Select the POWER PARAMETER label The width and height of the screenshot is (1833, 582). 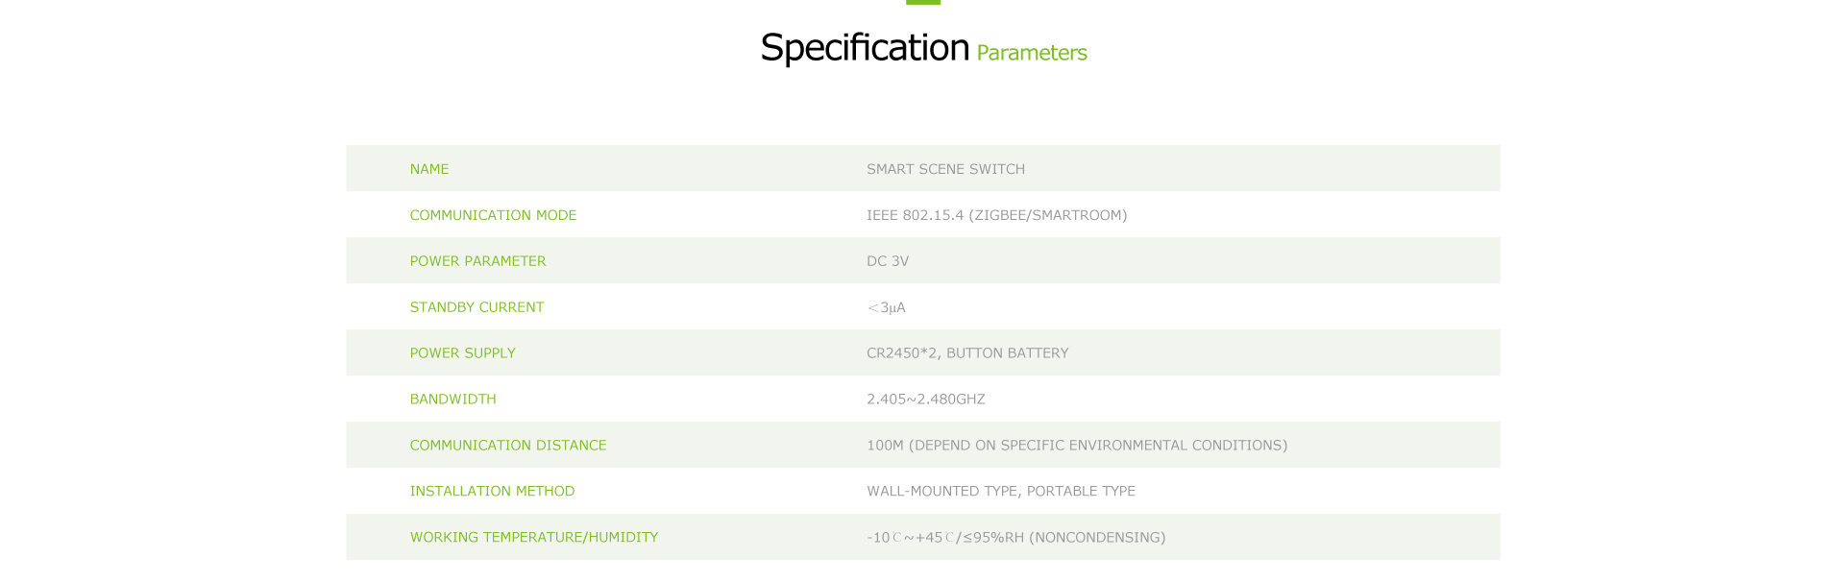click(477, 261)
